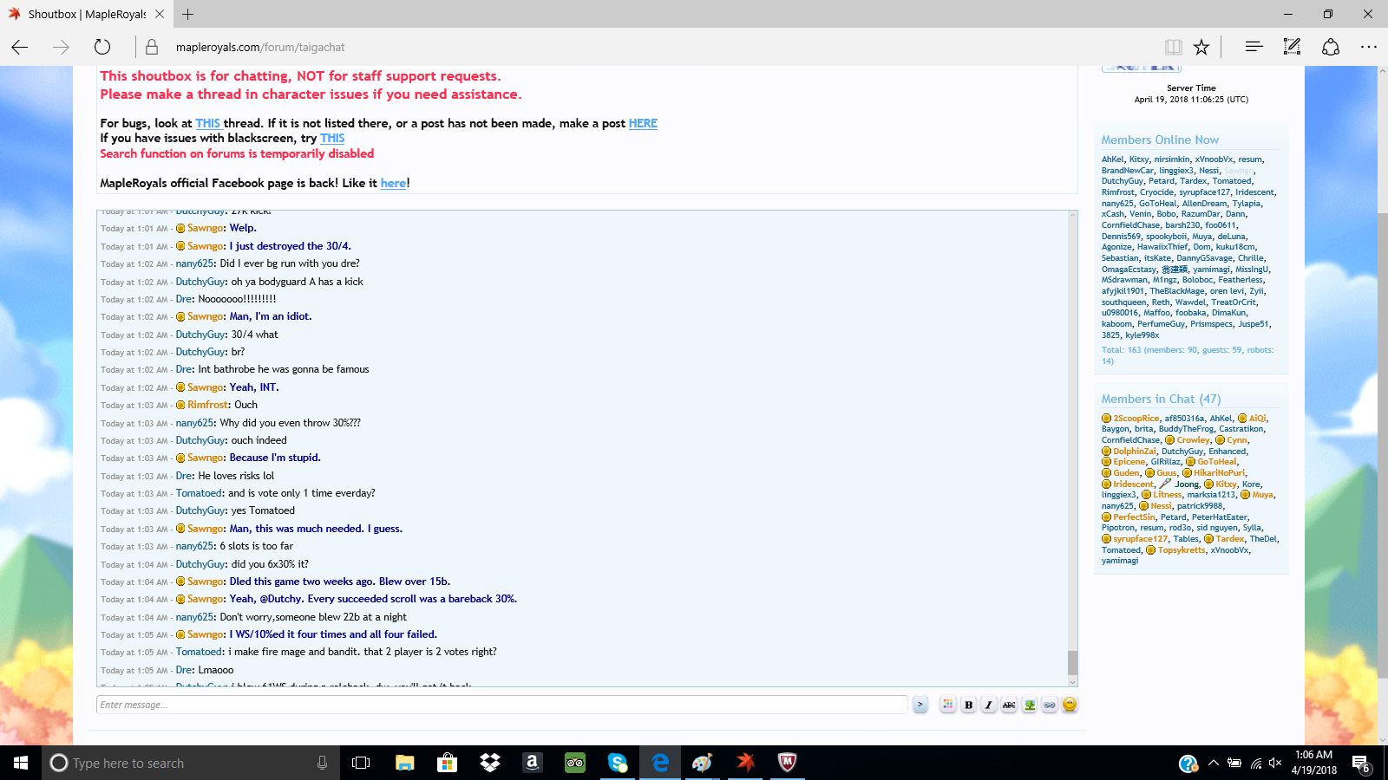
Task: Open a new browser tab
Action: click(188, 14)
